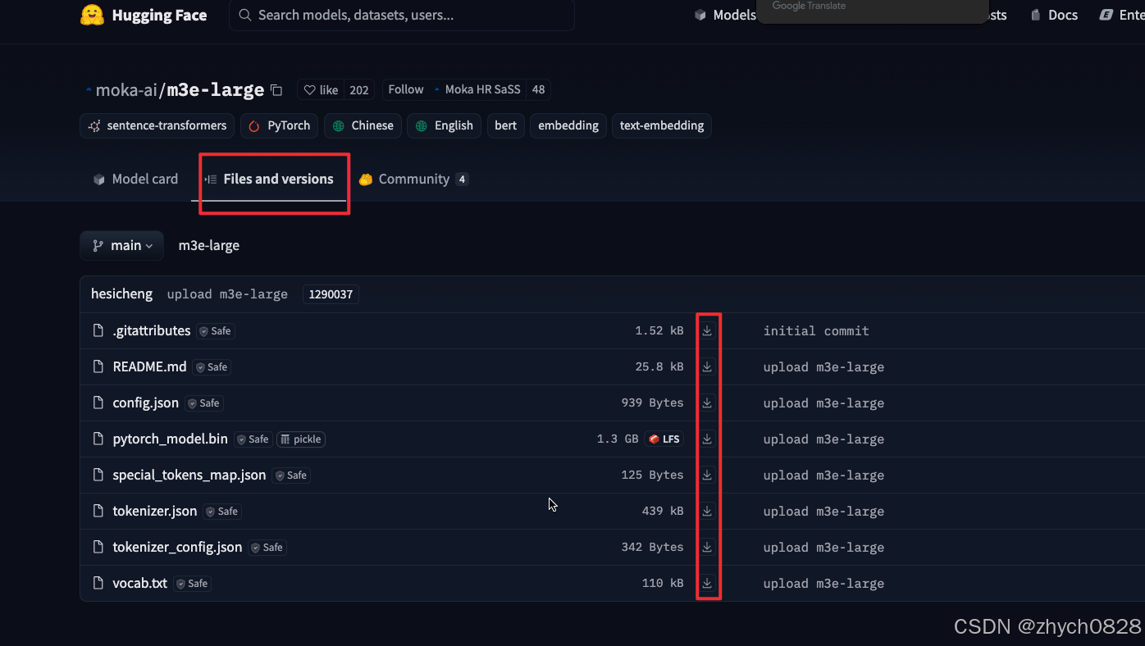Filter by English language tag
Image resolution: width=1145 pixels, height=646 pixels.
[445, 125]
